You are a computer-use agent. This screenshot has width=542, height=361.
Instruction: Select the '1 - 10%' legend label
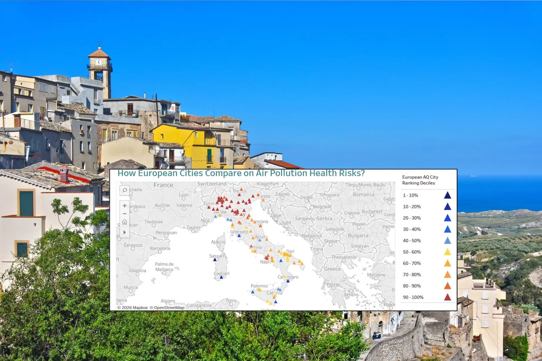[410, 195]
